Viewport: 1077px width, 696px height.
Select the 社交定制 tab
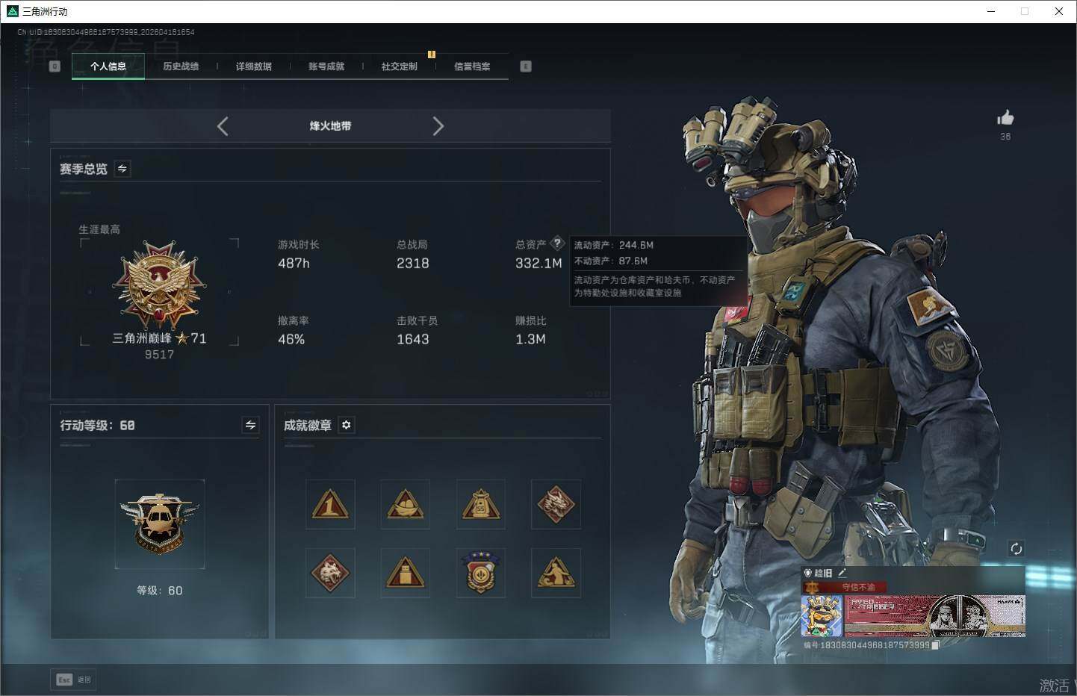[400, 66]
